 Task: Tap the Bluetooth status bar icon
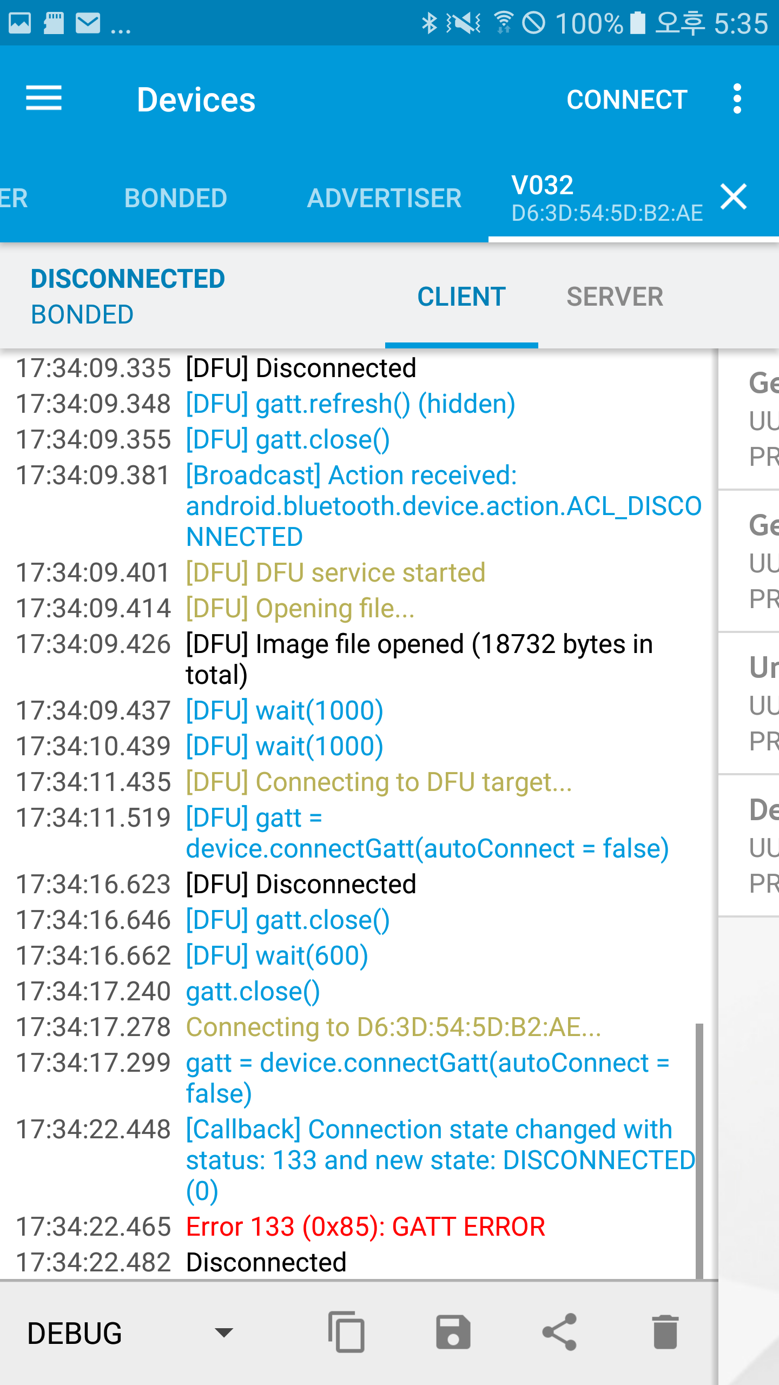tap(429, 23)
